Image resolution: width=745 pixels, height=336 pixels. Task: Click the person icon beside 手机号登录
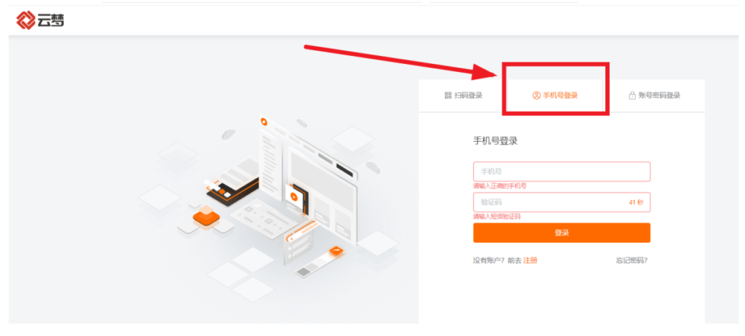[536, 95]
